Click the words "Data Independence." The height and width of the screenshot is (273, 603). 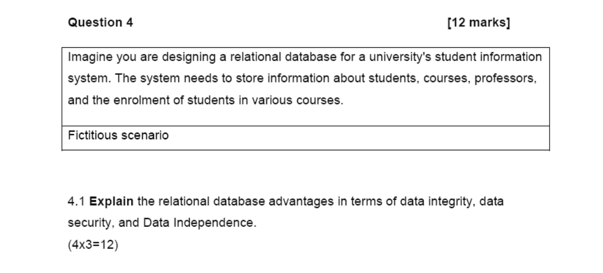(x=200, y=223)
